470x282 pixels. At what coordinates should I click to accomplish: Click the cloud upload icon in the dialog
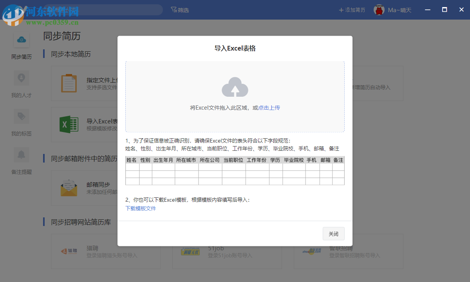(235, 87)
